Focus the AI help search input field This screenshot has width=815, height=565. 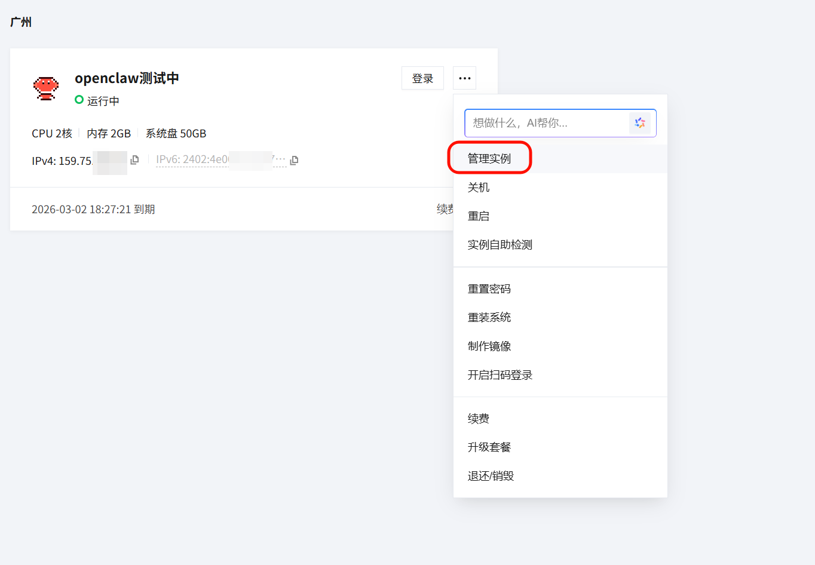tap(560, 123)
